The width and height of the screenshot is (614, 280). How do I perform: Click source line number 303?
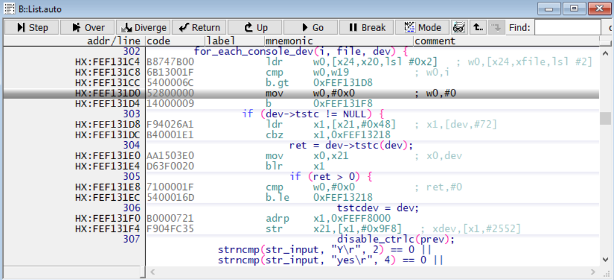(132, 114)
